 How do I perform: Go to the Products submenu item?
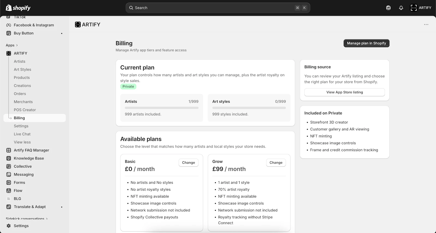point(22,78)
